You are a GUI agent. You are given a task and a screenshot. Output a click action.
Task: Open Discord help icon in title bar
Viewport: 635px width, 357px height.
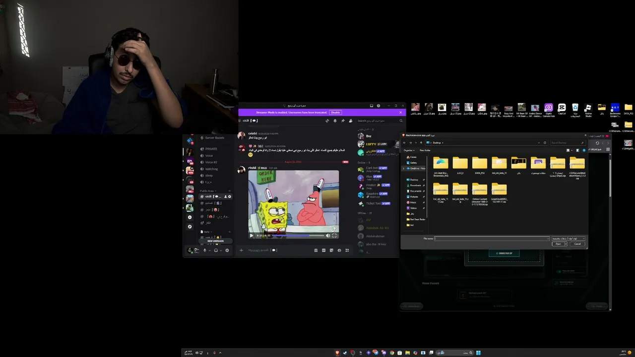(x=379, y=106)
